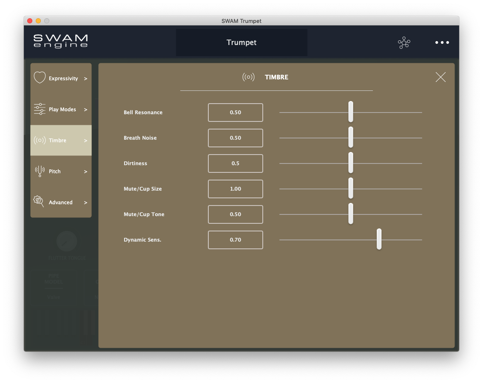Click the Breath Noise value field
Viewport: 483px width, 383px height.
[x=236, y=138]
